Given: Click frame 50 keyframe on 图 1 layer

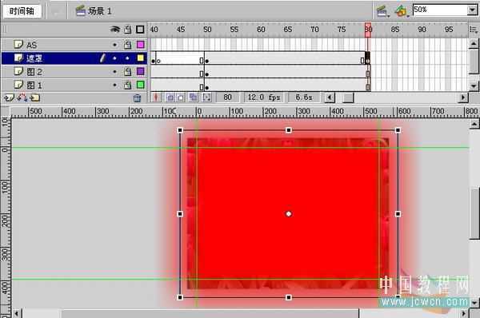Looking at the screenshot, I should tap(207, 87).
